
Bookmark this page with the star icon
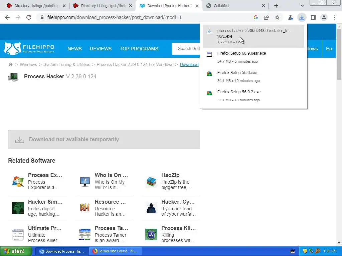click(x=277, y=17)
